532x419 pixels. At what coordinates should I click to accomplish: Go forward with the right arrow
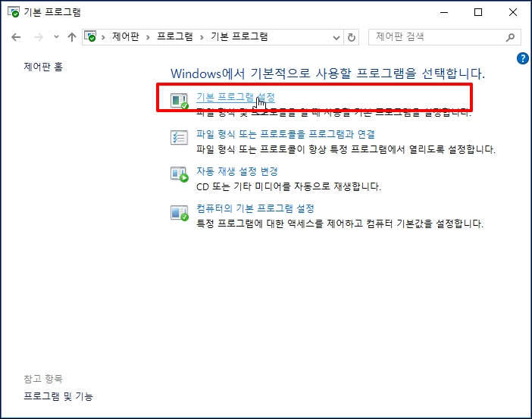coord(39,37)
